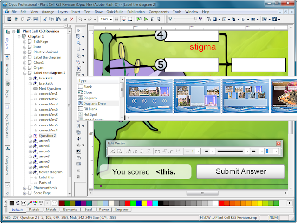Viewport: 297px width, 223px height.
Task: Close the Edit Vector toolbar
Action: click(278, 144)
